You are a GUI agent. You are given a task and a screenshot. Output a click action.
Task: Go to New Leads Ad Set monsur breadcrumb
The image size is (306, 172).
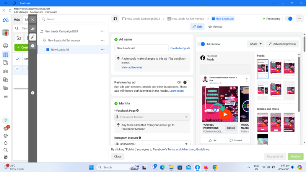click(186, 19)
